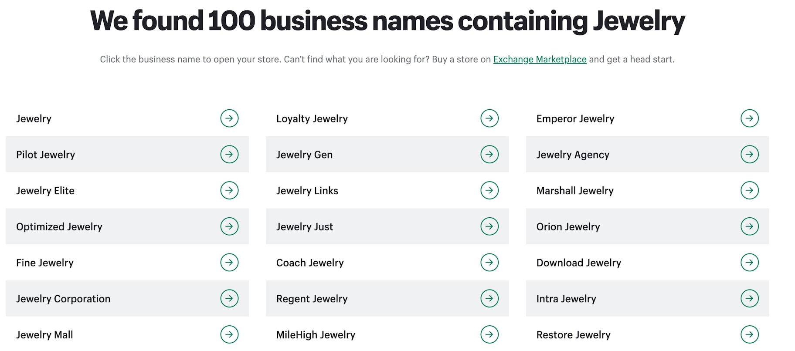The height and width of the screenshot is (351, 795).
Task: Select the Jewelry Agency business name
Action: (573, 155)
